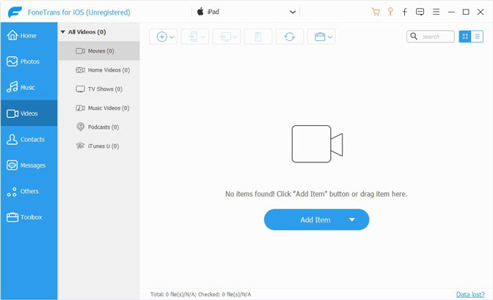This screenshot has height=300, width=493.
Task: Open the hamburger menu icon
Action: [436, 12]
